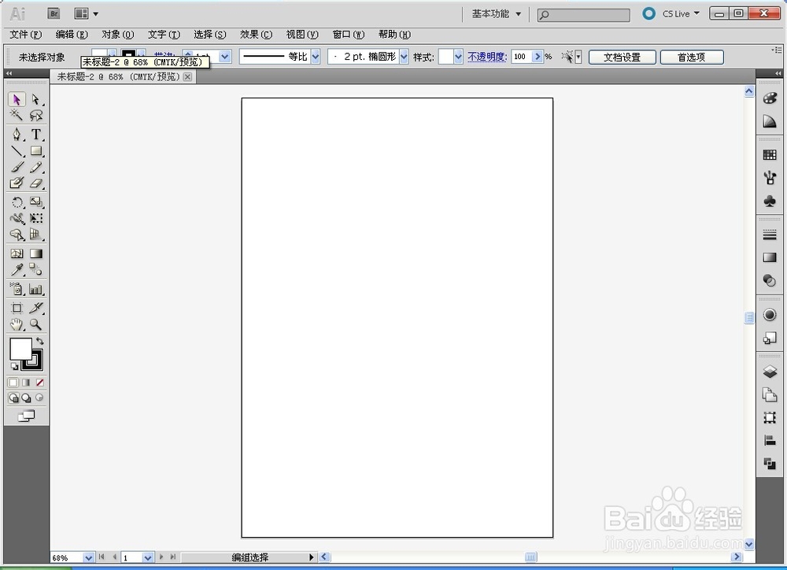The width and height of the screenshot is (787, 570).
Task: Select the Eraser tool
Action: [35, 183]
